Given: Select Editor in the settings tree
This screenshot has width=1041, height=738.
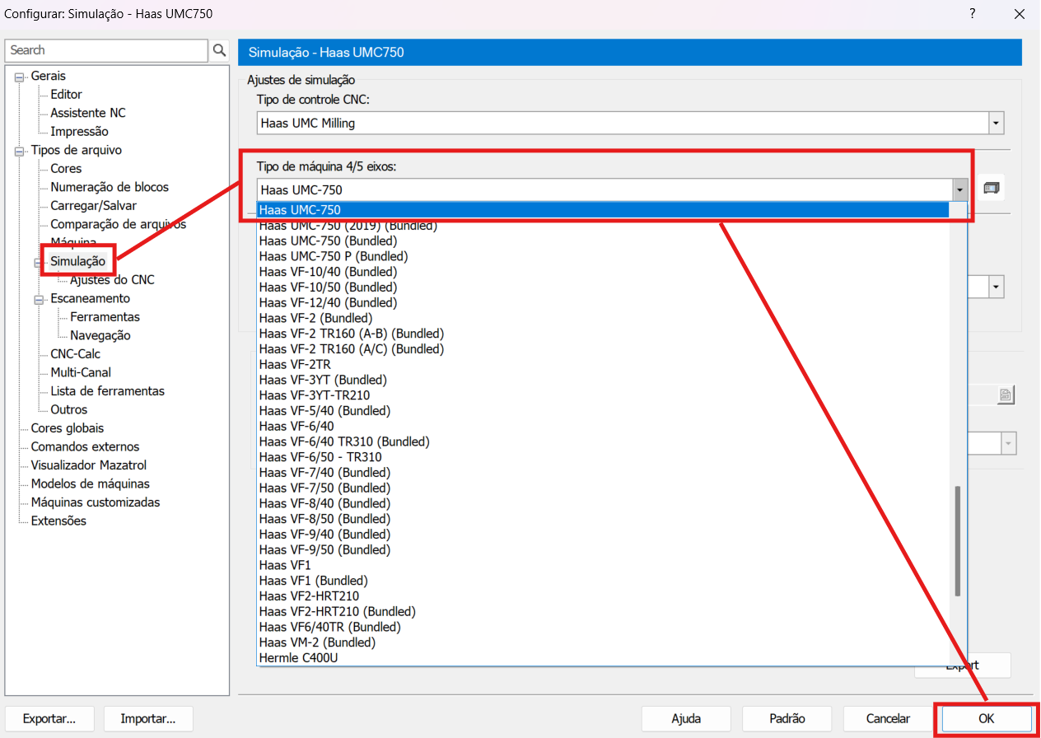Looking at the screenshot, I should click(x=66, y=95).
